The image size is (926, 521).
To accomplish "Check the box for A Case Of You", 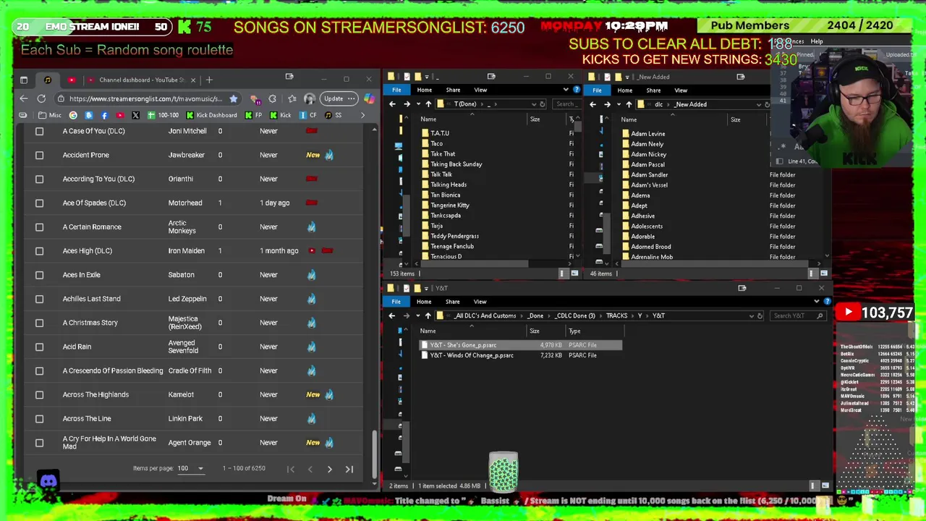I will (40, 131).
